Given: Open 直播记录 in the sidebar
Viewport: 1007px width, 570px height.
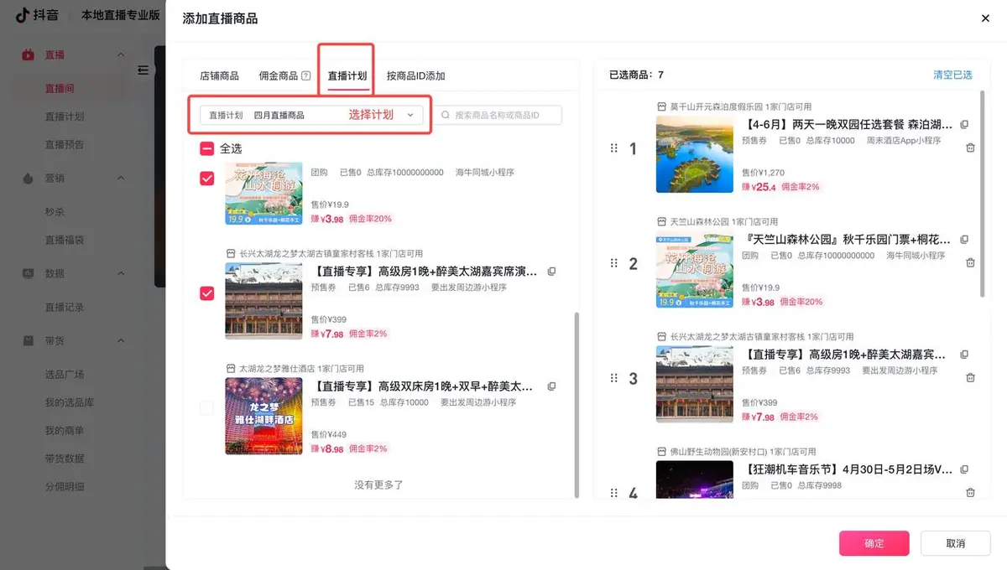Looking at the screenshot, I should (65, 307).
